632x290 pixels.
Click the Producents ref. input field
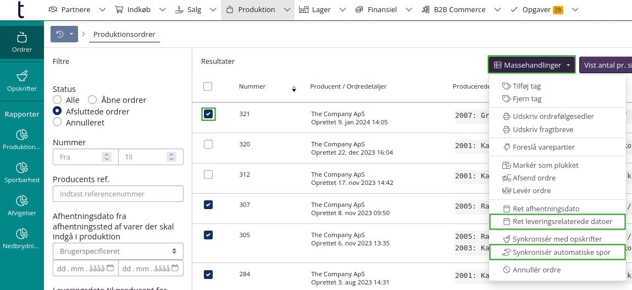point(118,194)
